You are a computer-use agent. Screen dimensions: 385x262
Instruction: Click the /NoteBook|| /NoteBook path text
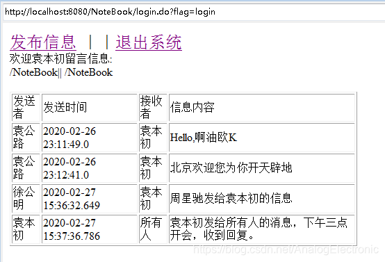[x=61, y=72]
